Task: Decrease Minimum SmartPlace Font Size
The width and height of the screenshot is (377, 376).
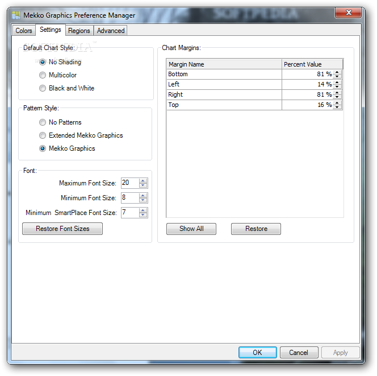Action: (143, 215)
